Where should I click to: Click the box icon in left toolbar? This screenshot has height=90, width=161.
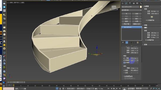pos(4,27)
